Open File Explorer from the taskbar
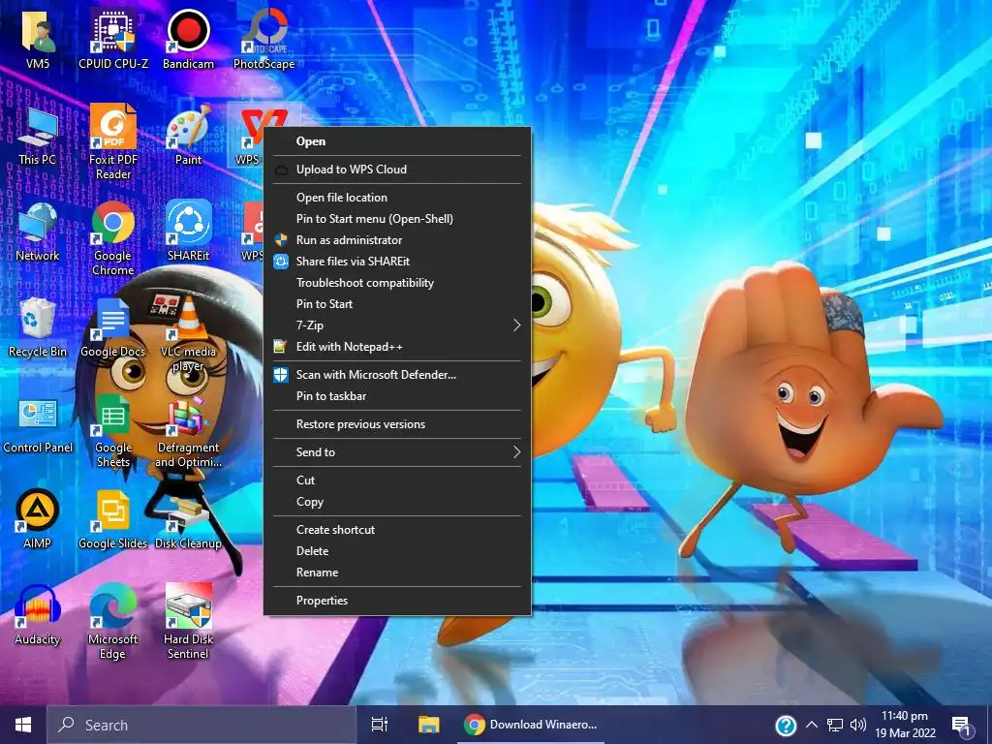Image resolution: width=992 pixels, height=744 pixels. (x=428, y=725)
